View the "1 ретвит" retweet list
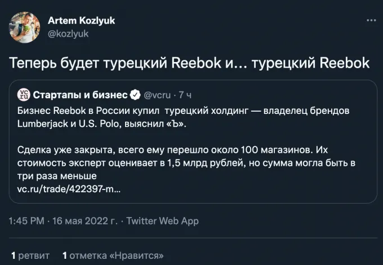This screenshot has height=265, width=383. 30,255
